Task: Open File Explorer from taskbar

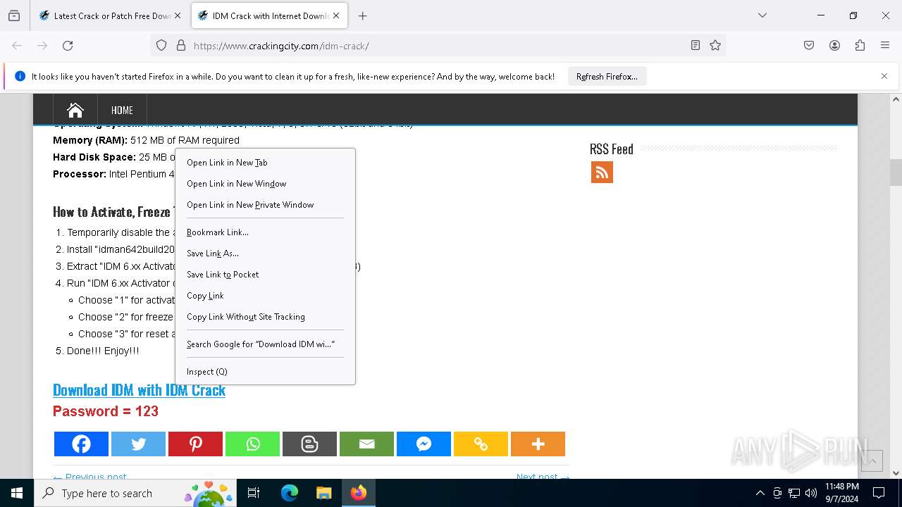Action: click(x=323, y=493)
